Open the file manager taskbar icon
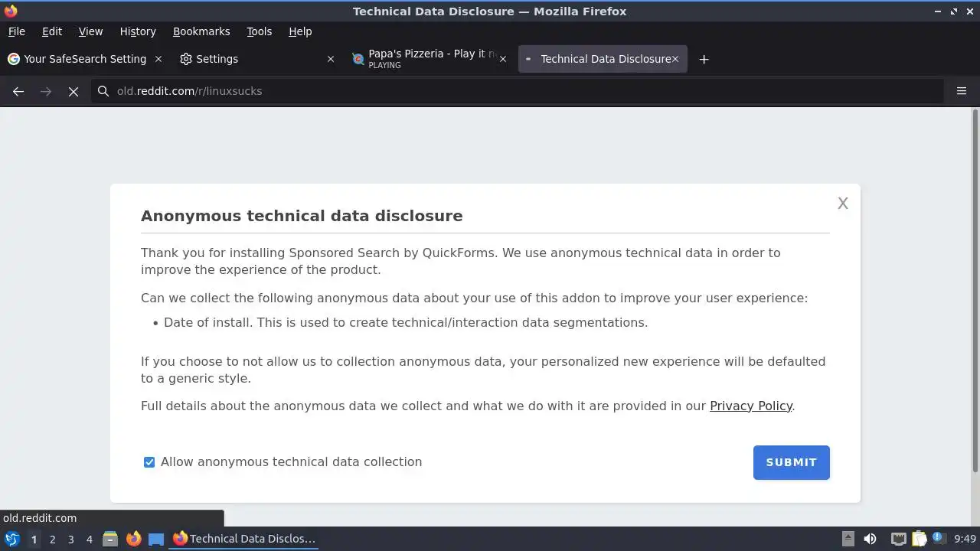 click(x=110, y=539)
